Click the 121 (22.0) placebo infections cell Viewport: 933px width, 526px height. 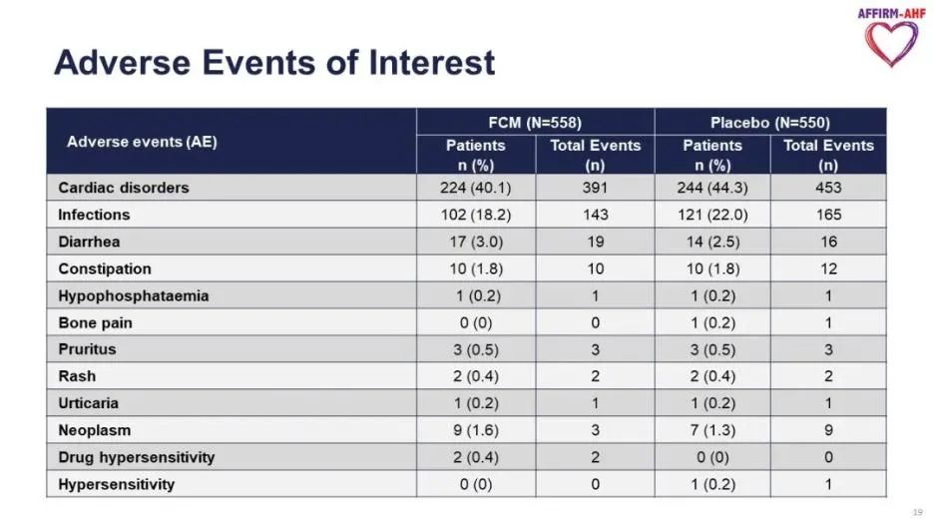coord(711,215)
